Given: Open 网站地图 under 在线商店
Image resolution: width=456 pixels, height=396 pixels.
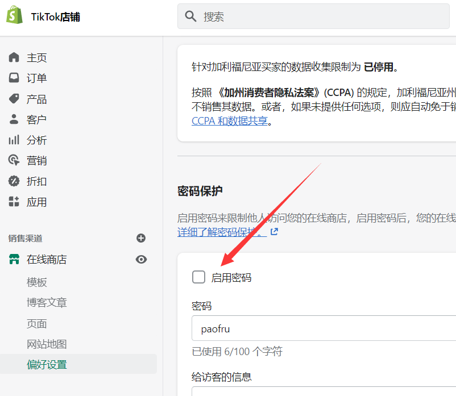Looking at the screenshot, I should coord(47,344).
